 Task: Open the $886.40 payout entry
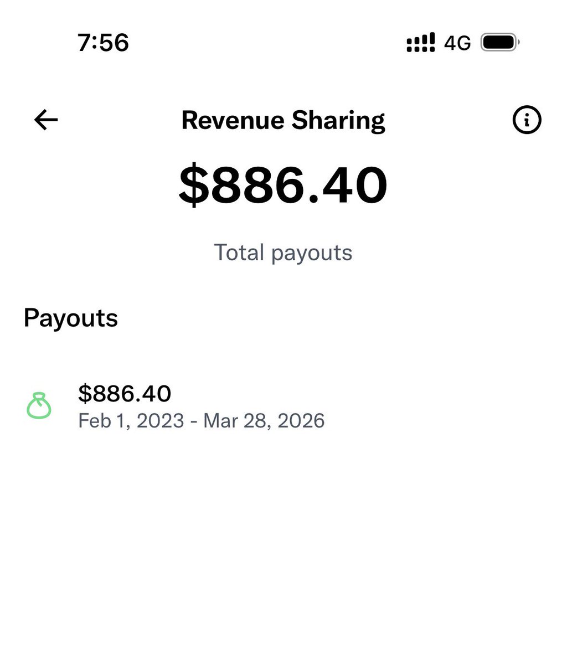283,406
